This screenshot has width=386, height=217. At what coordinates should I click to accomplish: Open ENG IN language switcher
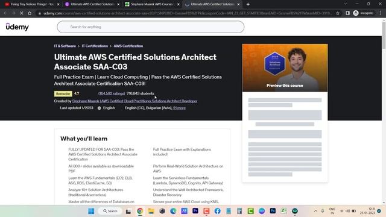pos(332,211)
